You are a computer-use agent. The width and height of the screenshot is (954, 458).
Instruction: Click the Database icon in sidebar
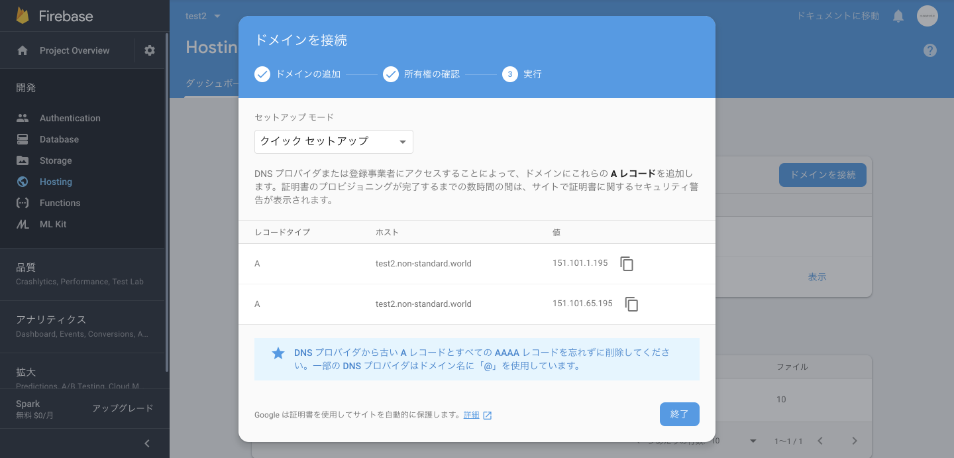click(x=23, y=139)
